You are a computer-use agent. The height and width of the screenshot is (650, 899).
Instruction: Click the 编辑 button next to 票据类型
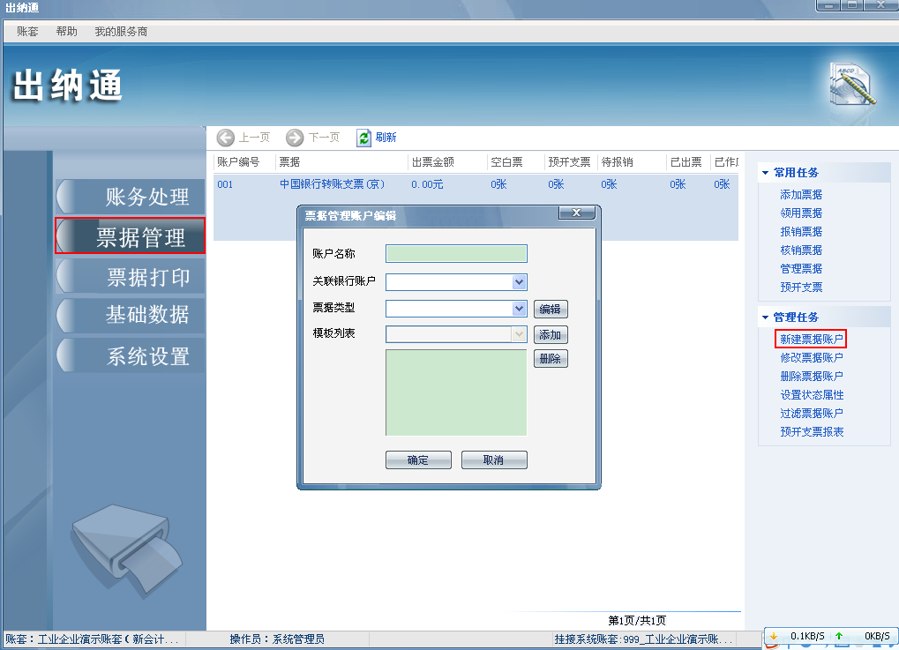(x=551, y=309)
